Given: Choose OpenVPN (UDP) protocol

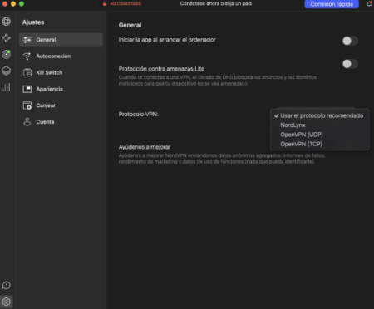Looking at the screenshot, I should click(x=319, y=135).
